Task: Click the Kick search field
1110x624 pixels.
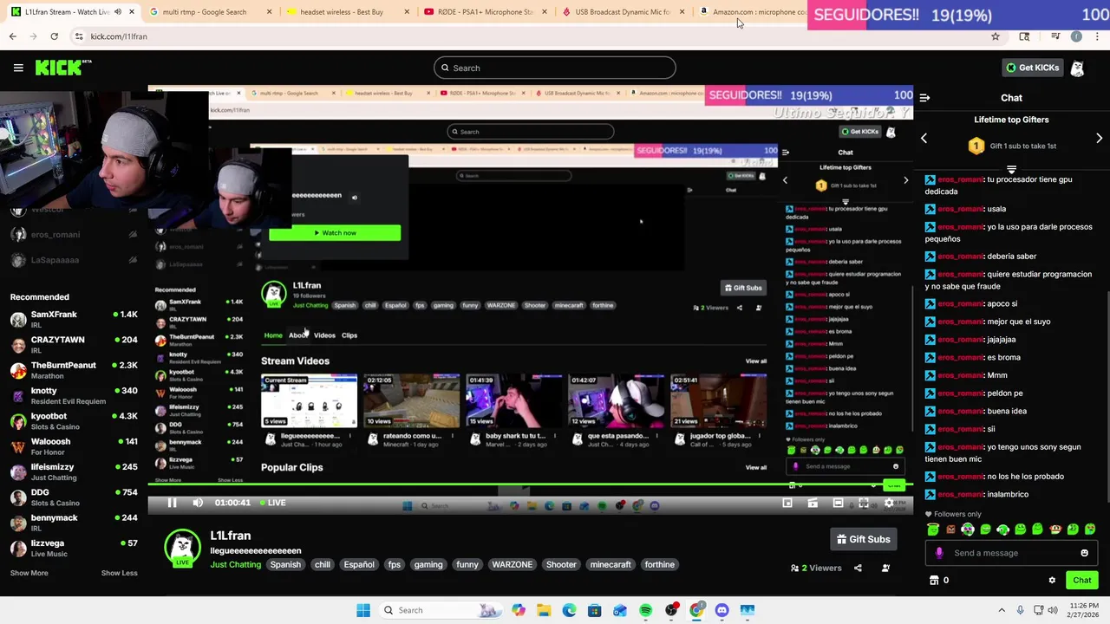Action: 555,68
